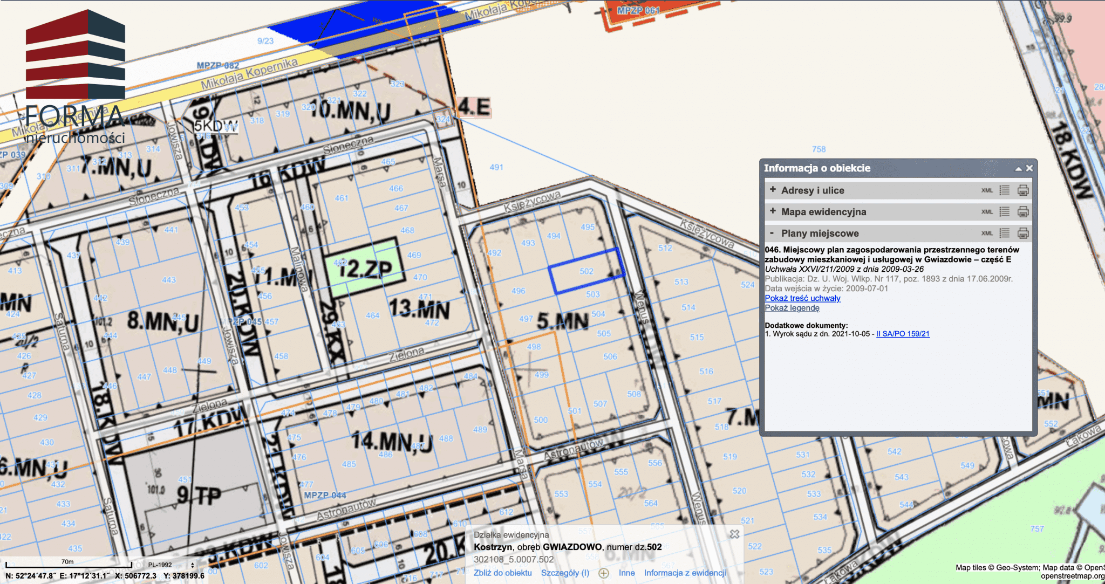This screenshot has width=1105, height=584.
Task: Open list view for Adresy i ulice
Action: [1004, 190]
